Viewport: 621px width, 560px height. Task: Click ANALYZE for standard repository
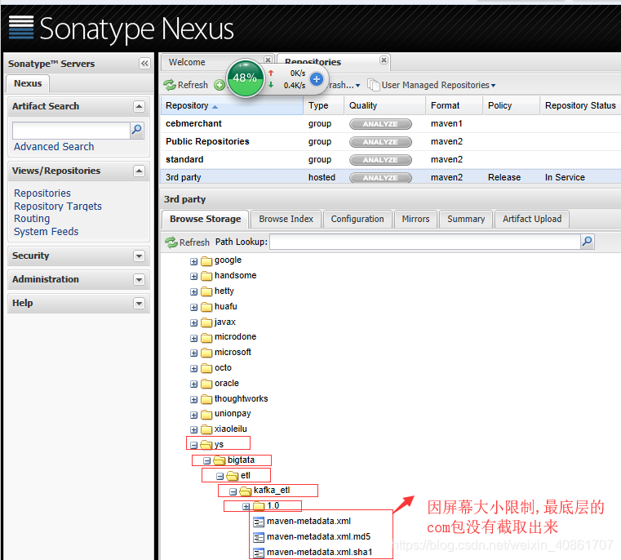pos(380,160)
